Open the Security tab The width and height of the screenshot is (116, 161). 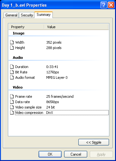pos(27,15)
